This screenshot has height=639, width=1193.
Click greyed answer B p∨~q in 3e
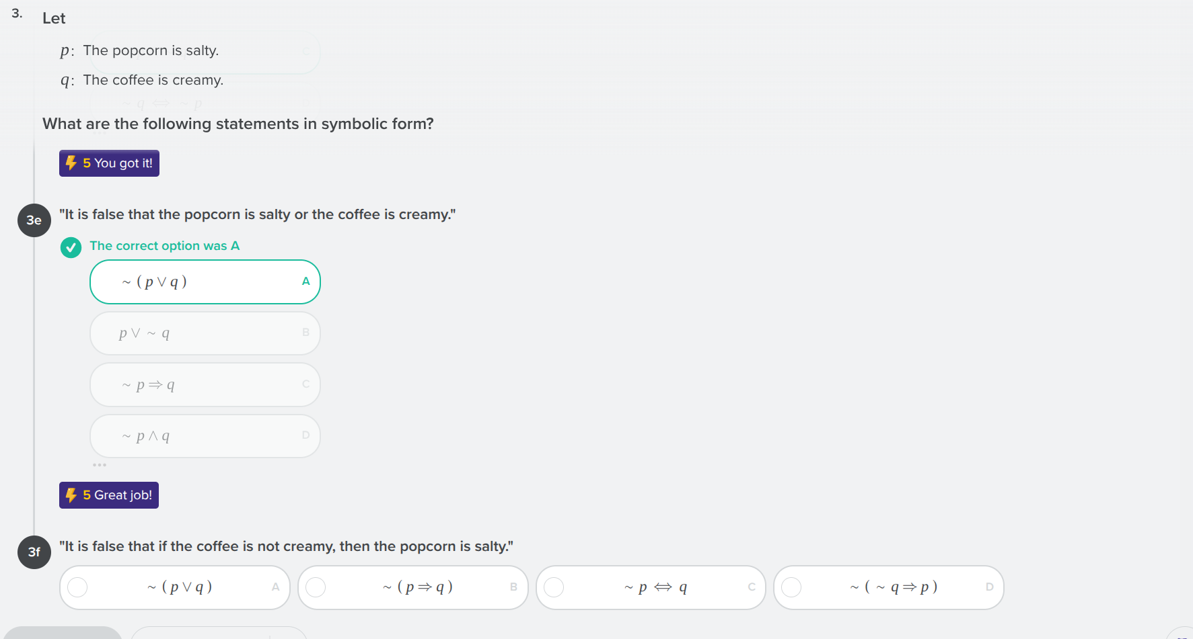(205, 333)
